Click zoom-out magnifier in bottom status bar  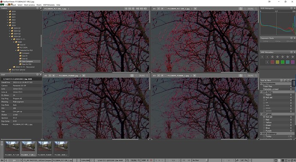(128, 160)
